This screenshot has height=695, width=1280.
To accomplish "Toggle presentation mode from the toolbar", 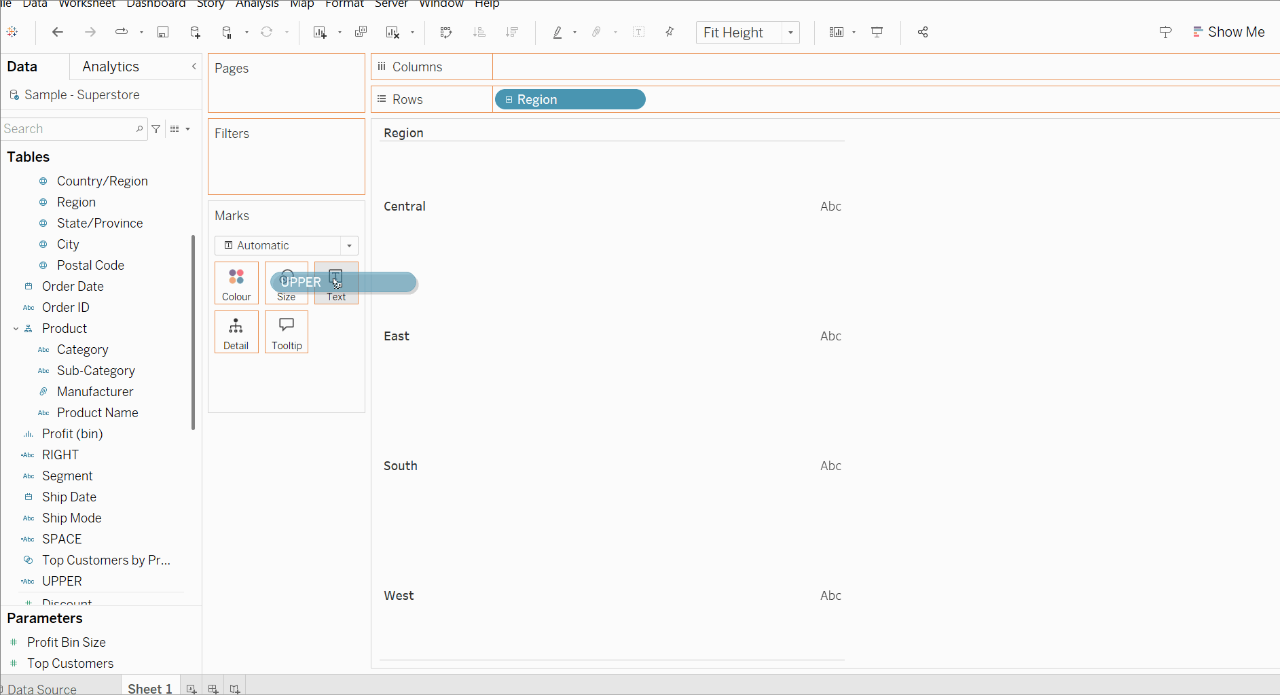I will [877, 32].
